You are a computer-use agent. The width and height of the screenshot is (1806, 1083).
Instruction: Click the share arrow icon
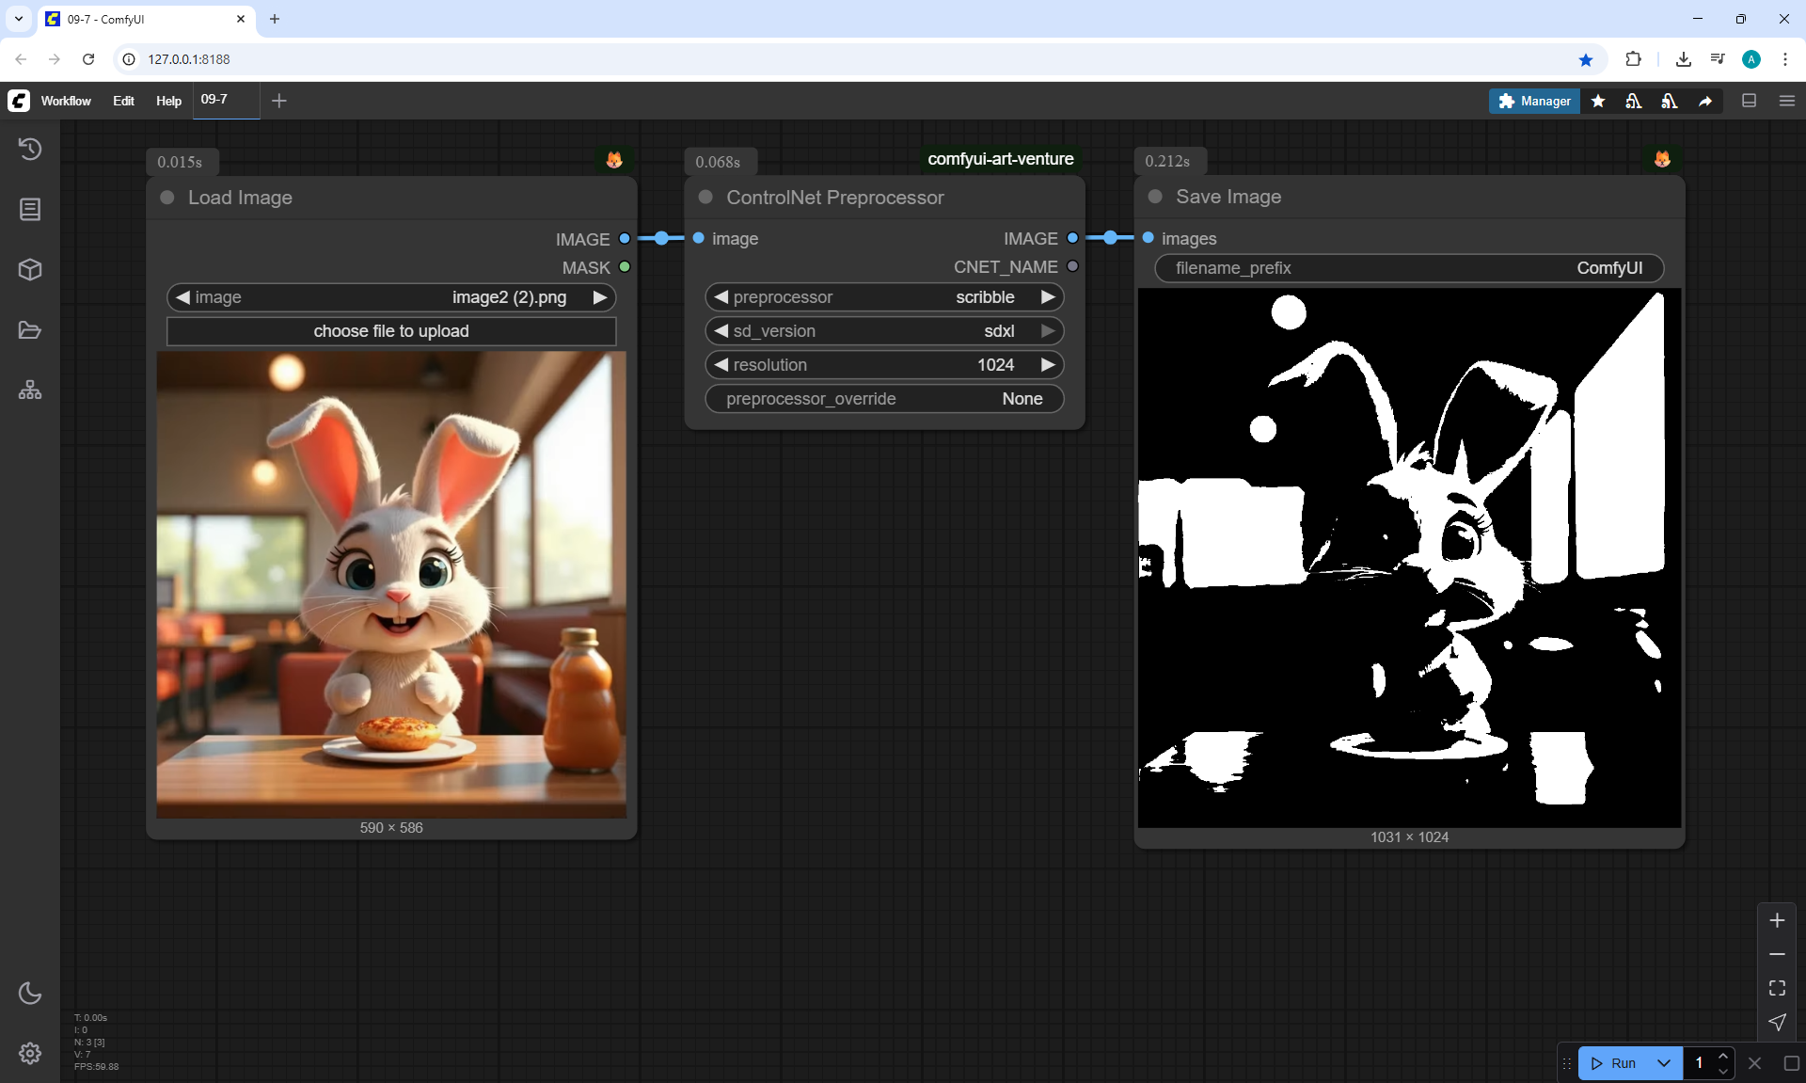tap(1705, 101)
